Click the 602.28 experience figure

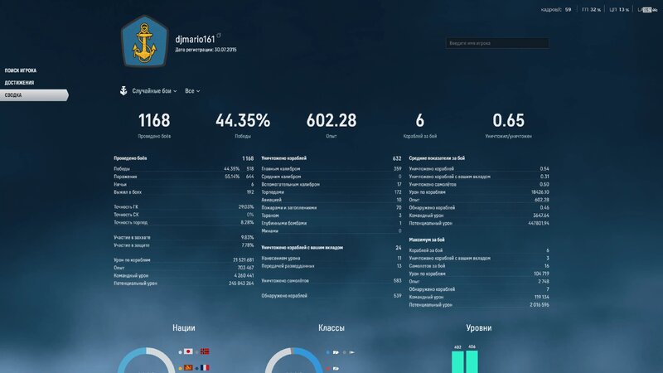331,120
